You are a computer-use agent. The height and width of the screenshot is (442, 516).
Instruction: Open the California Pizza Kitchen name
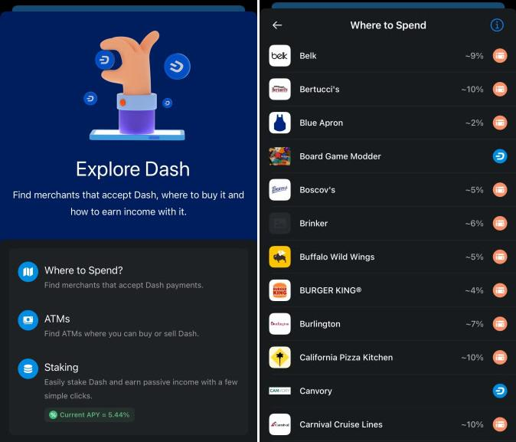pyautogui.click(x=346, y=358)
